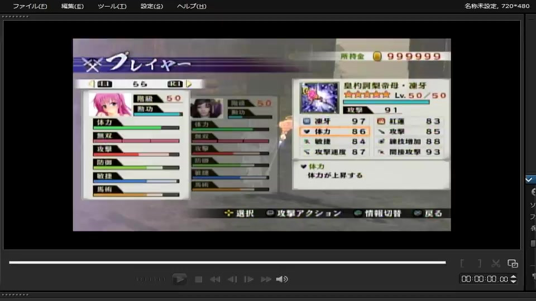Jump to the end with fast-forward icon
The height and width of the screenshot is (301, 536).
[266, 279]
